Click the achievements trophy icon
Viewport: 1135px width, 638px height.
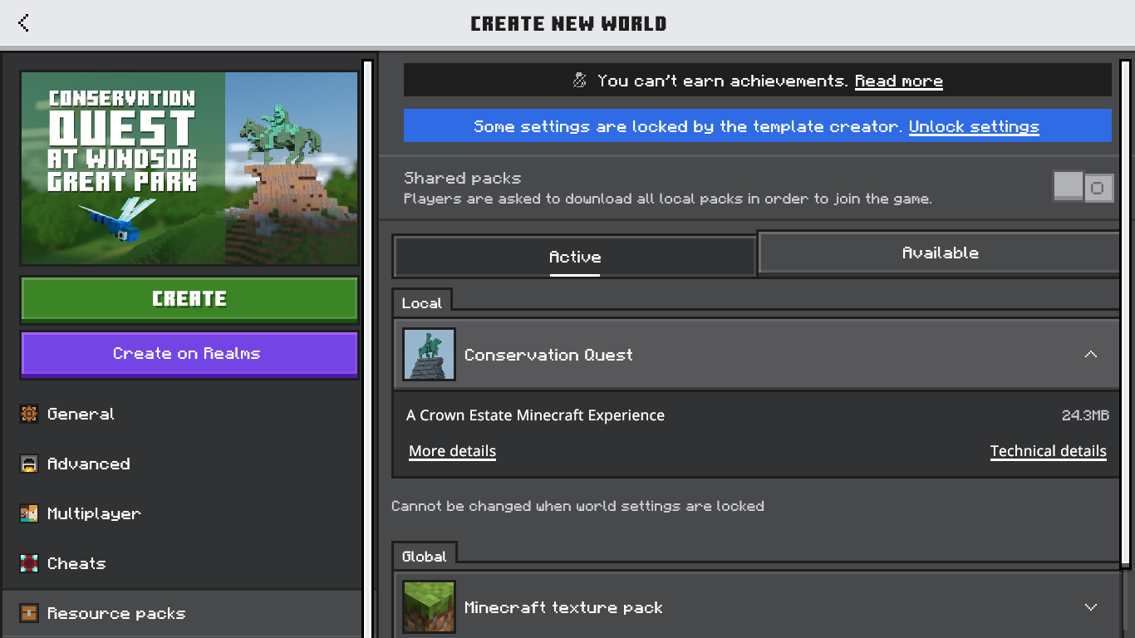[x=580, y=81]
